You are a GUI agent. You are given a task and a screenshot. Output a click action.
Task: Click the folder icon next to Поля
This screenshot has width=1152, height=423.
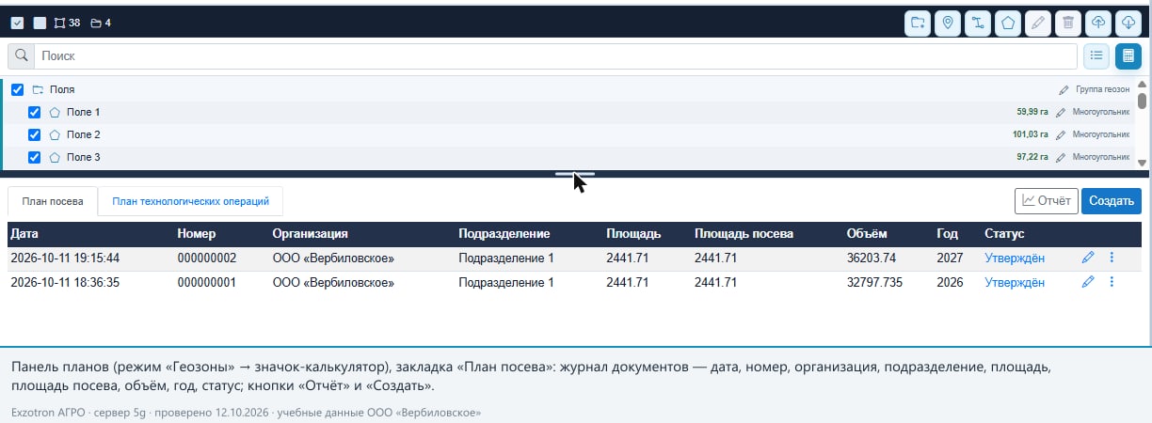[x=38, y=90]
